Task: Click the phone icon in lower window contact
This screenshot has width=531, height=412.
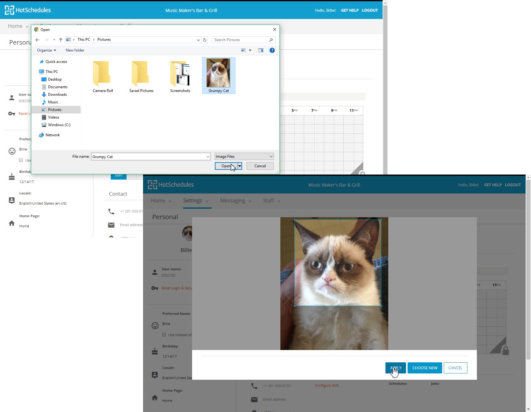Action: point(254,386)
